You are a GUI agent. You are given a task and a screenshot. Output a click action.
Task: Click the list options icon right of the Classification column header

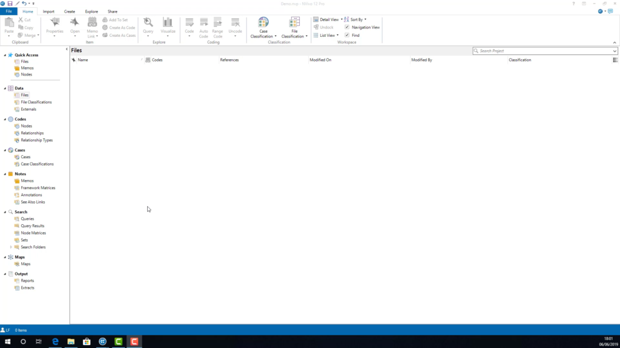point(615,60)
